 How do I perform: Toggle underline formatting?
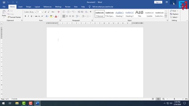coord(32,16)
